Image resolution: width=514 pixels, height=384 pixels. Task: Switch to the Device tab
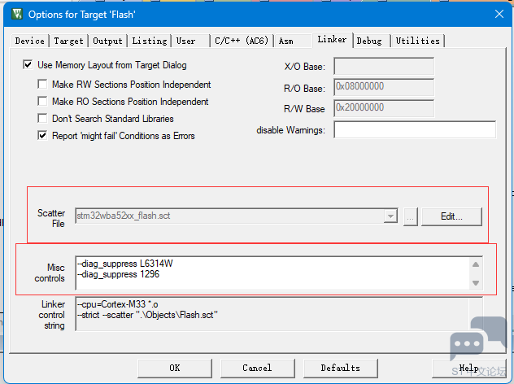coord(29,41)
